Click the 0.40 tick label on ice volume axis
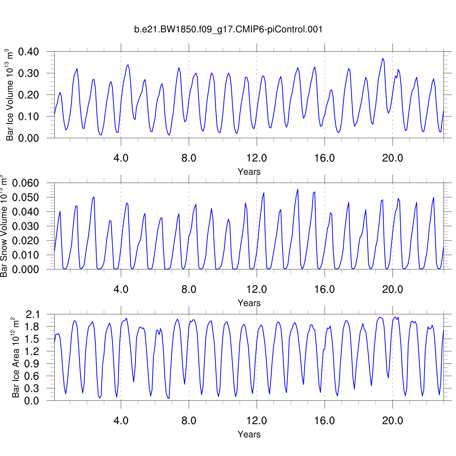Image resolution: width=456 pixels, height=456 pixels. (29, 52)
